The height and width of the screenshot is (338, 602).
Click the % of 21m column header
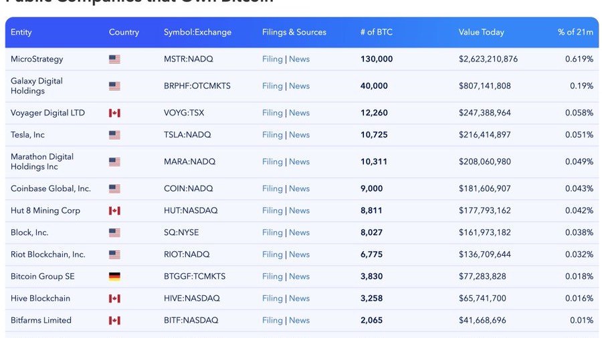tap(575, 32)
